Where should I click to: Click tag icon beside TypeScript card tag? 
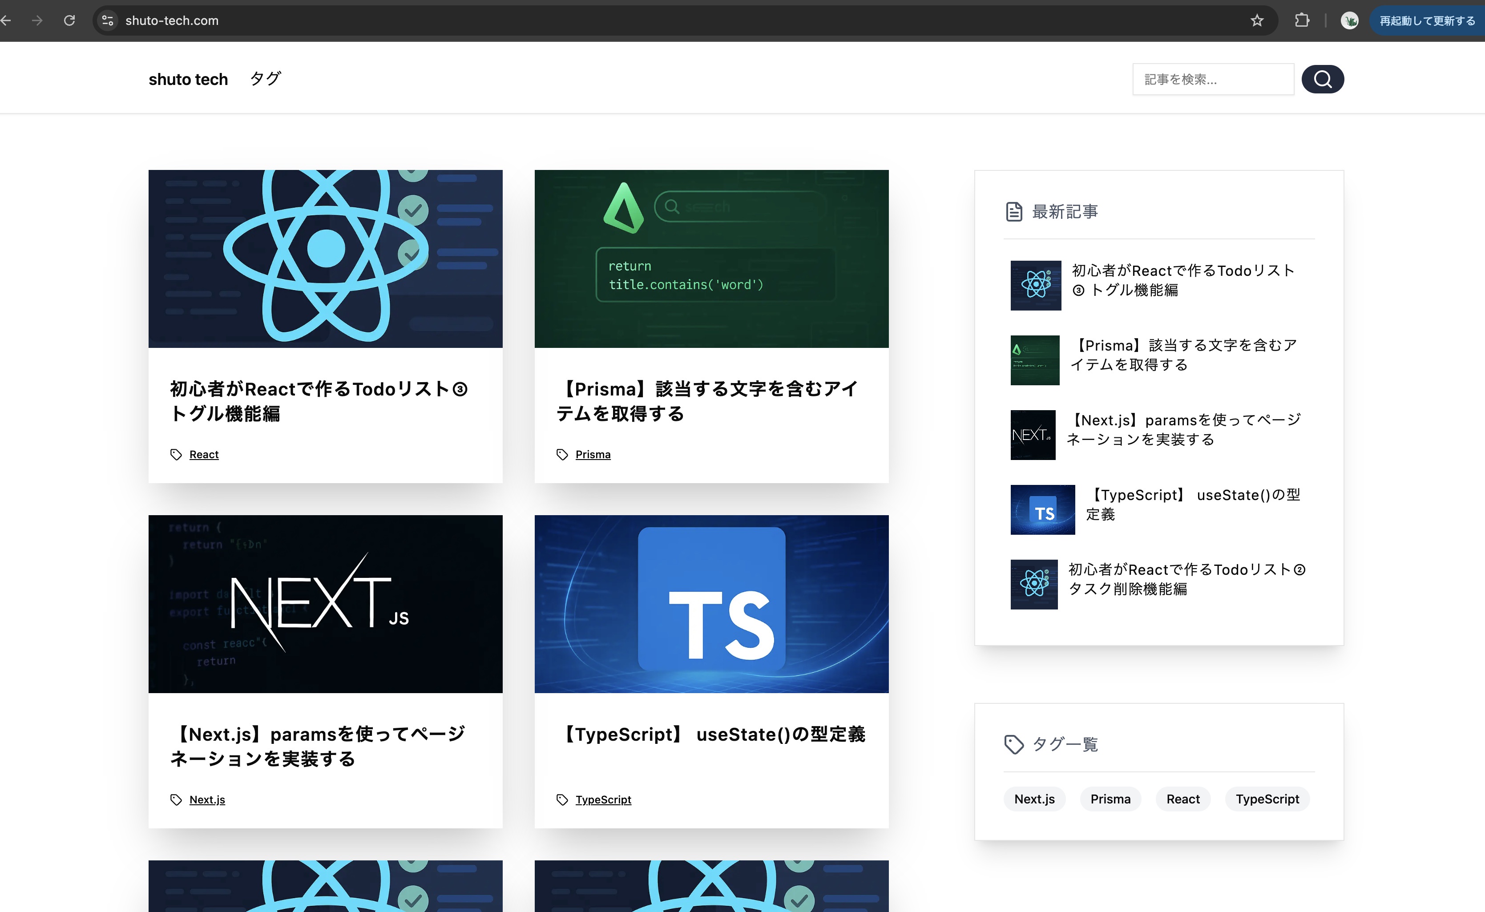pos(562,799)
